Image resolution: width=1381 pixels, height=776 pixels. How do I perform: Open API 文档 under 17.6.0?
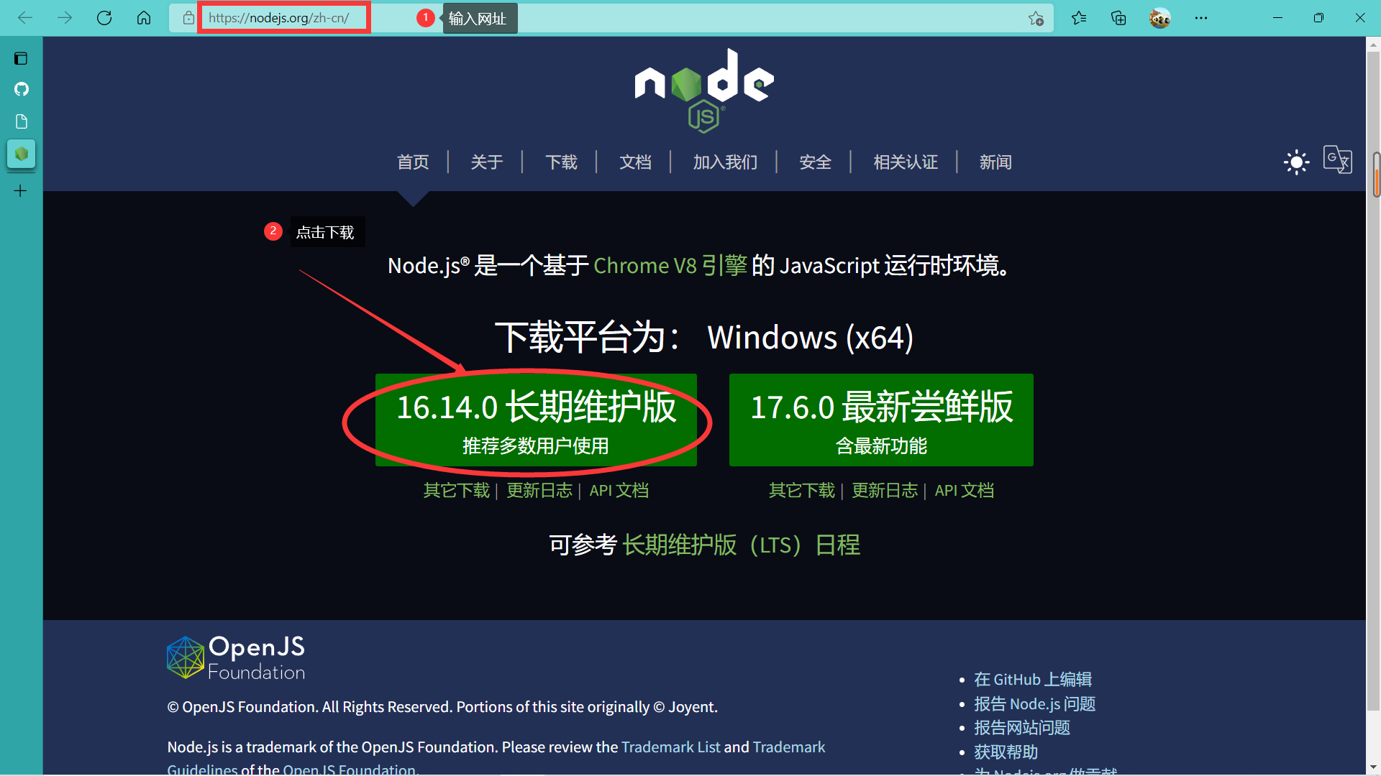(965, 491)
